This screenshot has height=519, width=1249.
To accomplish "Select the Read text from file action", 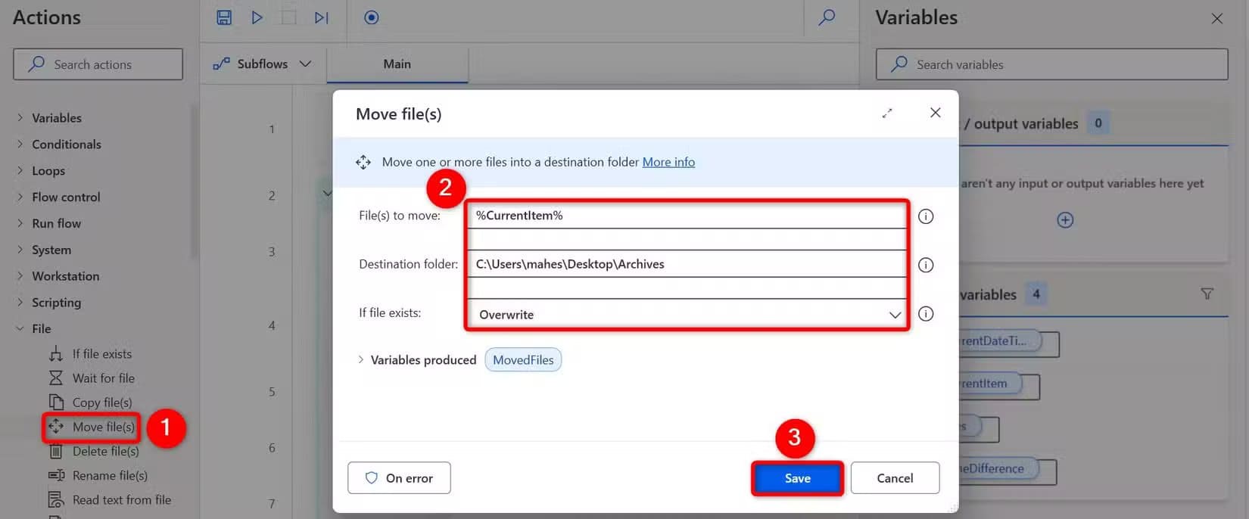I will click(x=121, y=500).
